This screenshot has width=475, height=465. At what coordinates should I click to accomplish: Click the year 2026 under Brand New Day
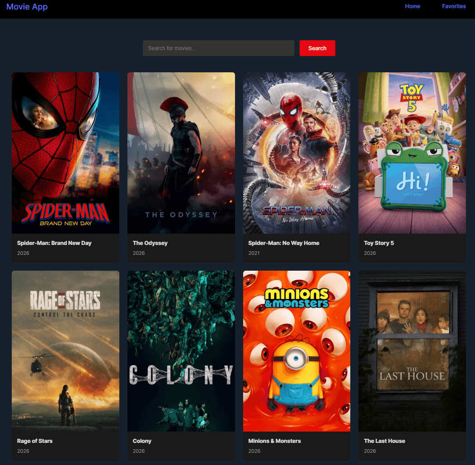coord(23,253)
